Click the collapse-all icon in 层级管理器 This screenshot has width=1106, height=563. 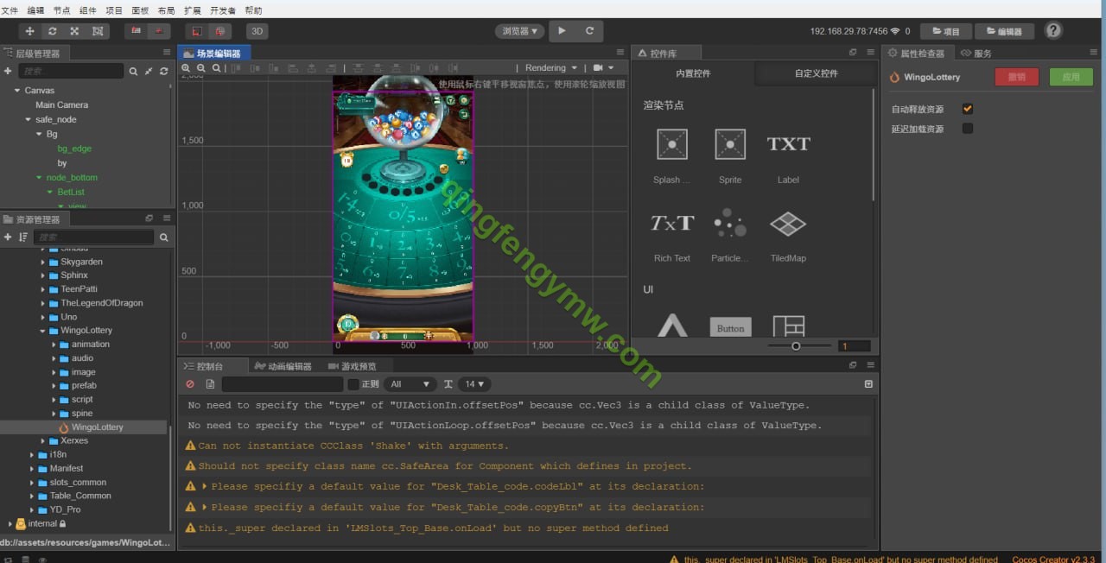(x=149, y=71)
